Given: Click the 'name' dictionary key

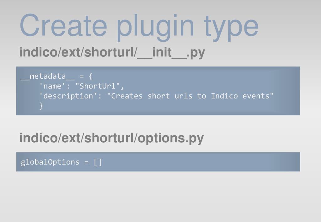Looking at the screenshot, I should tap(52, 86).
